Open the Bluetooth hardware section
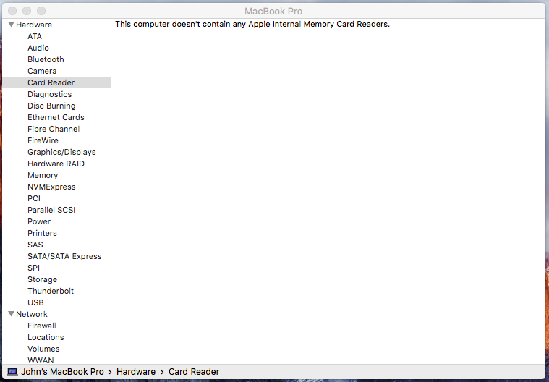The height and width of the screenshot is (382, 549). pos(46,59)
